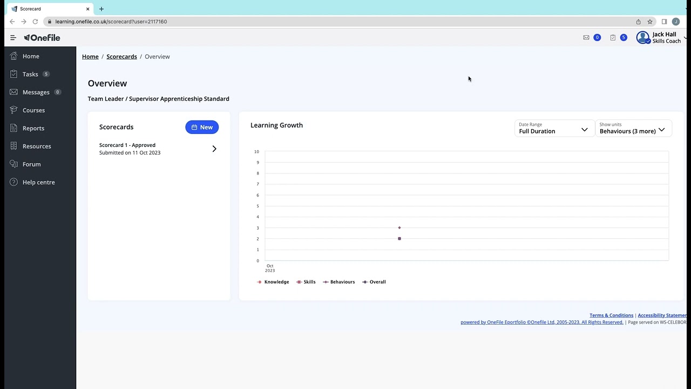Viewport: 691px width, 389px height.
Task: Click the powered by OneFile Eportfolio link
Action: pos(541,323)
